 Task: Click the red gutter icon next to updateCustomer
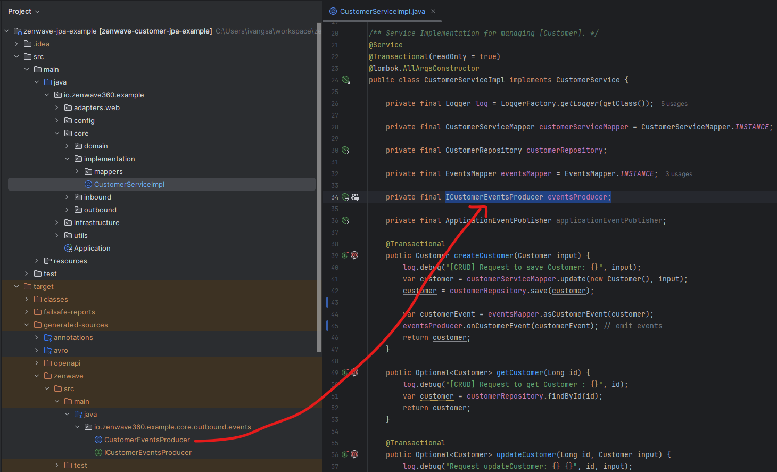pyautogui.click(x=354, y=454)
